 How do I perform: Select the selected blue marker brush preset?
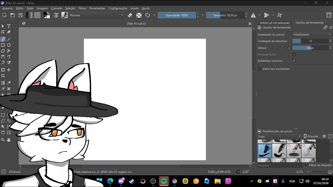coord(265,151)
